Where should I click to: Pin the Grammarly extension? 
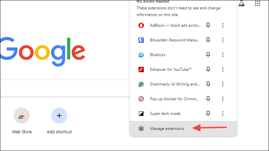click(x=208, y=84)
